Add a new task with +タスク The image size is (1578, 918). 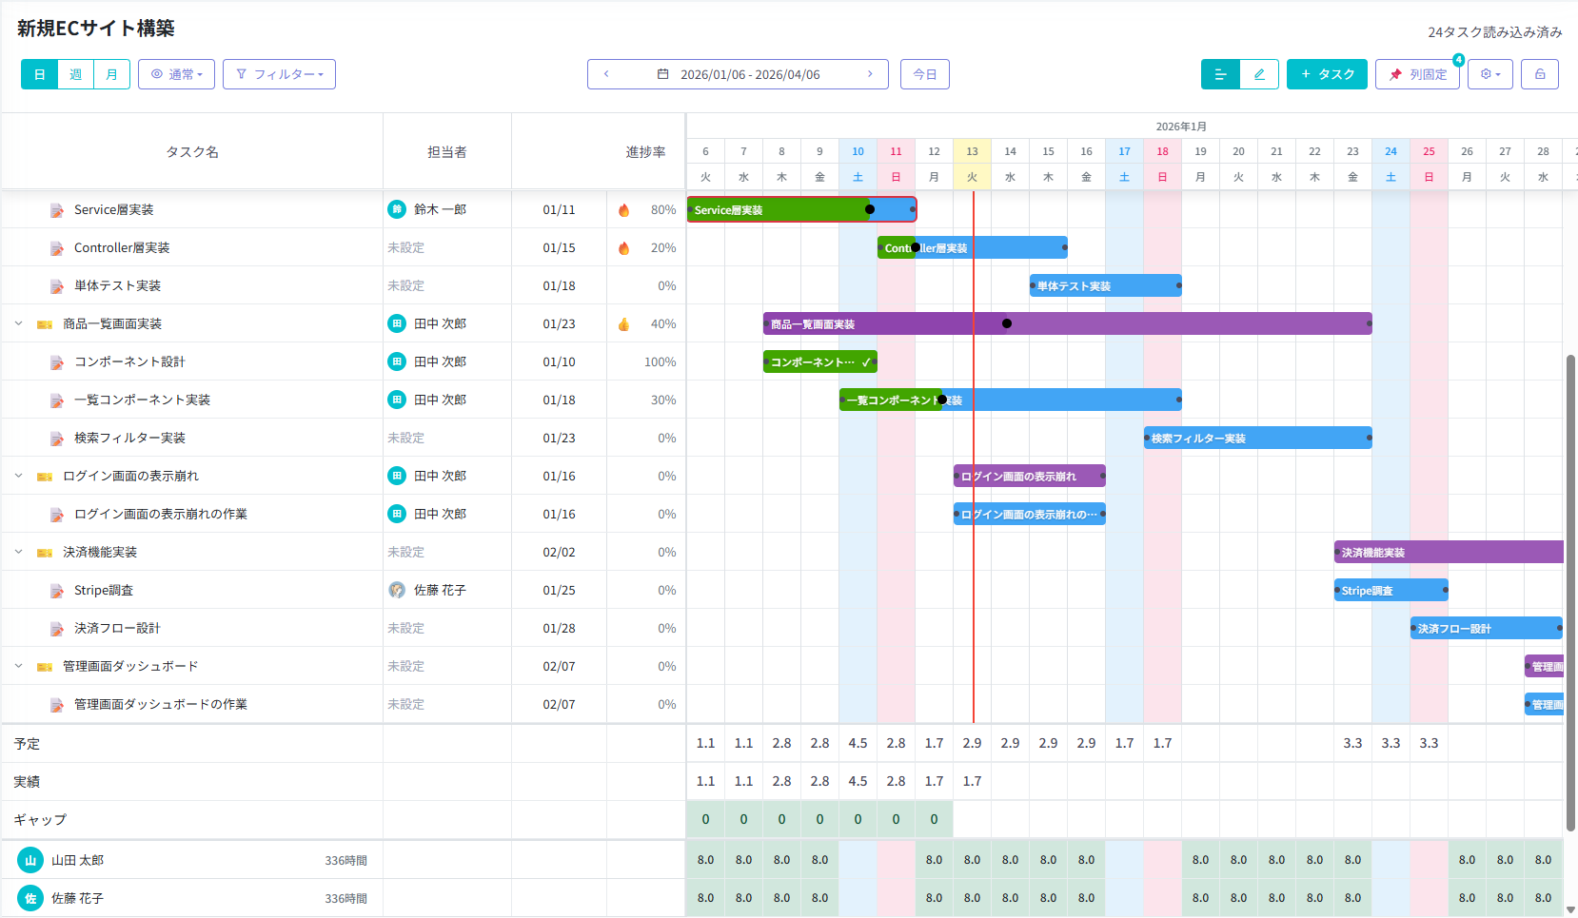(x=1327, y=74)
